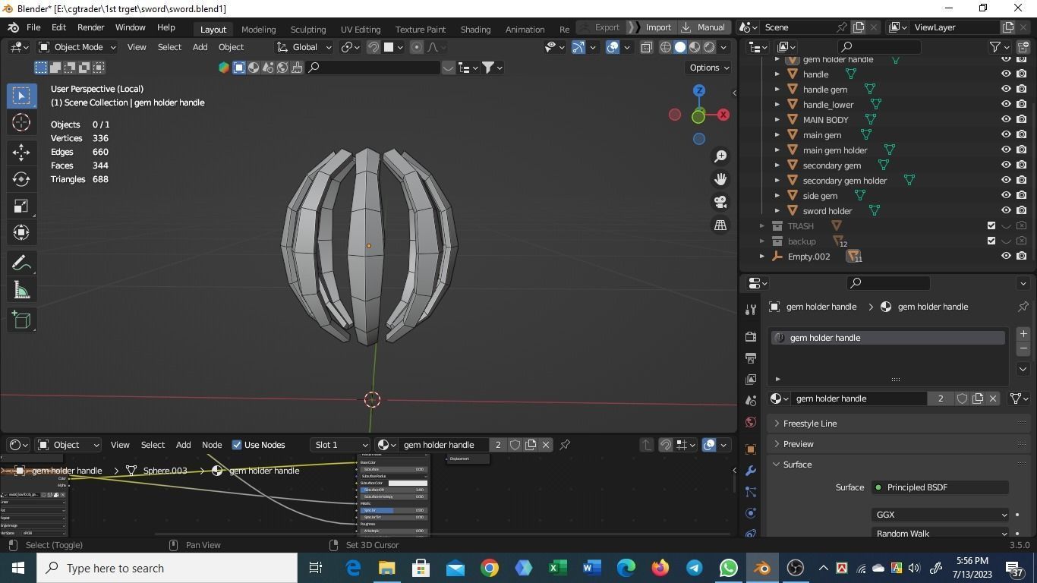Toggle backup collection exclude checkbox
This screenshot has width=1037, height=583.
coord(991,241)
